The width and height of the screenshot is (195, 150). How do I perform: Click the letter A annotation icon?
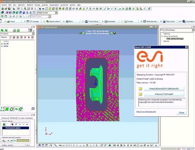(156, 145)
